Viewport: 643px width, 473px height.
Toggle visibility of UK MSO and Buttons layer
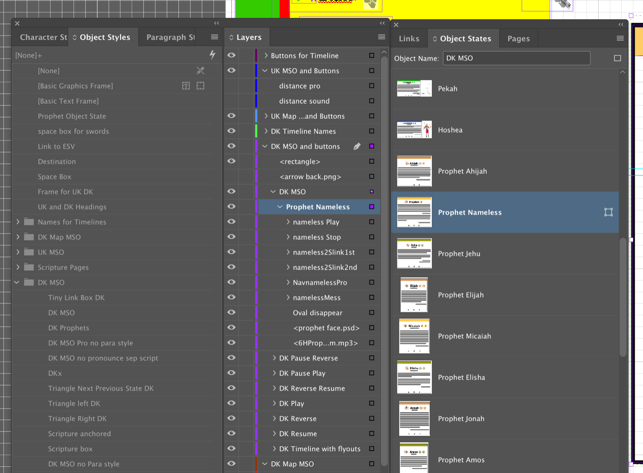(x=231, y=71)
